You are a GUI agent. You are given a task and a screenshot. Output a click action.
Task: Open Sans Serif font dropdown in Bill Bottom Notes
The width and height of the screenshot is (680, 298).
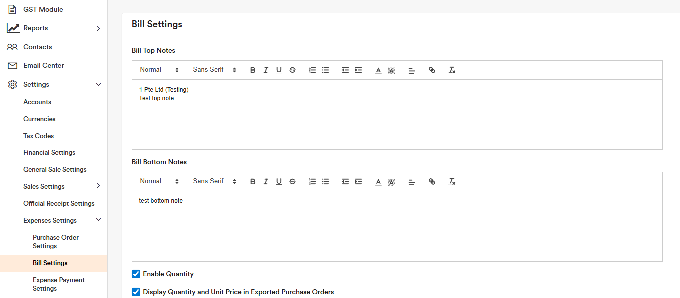pos(214,181)
